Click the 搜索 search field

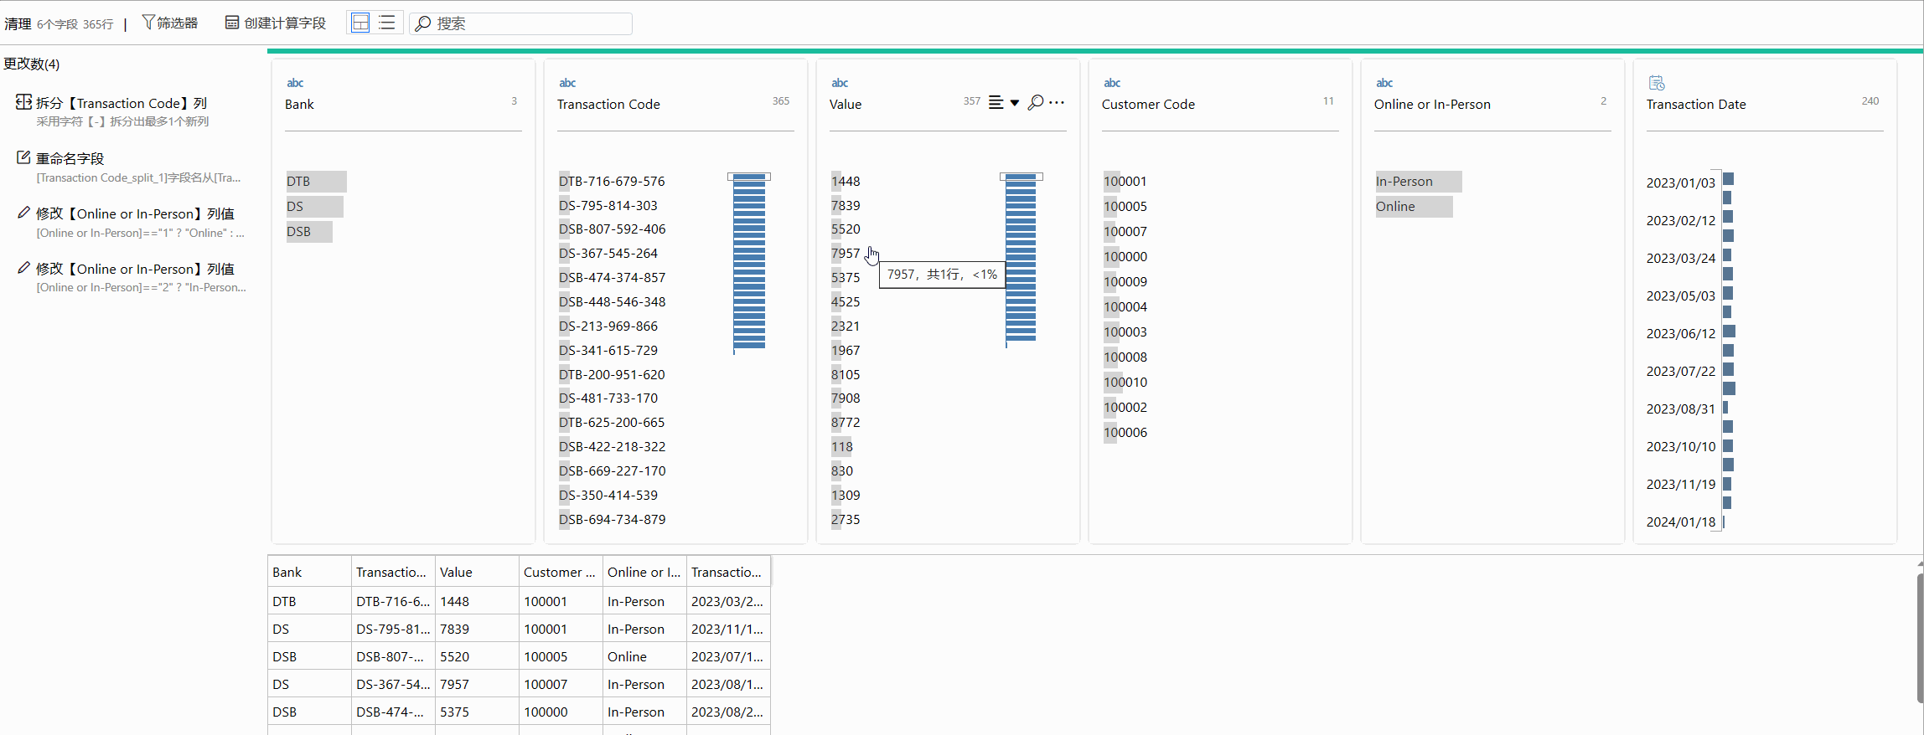point(521,23)
